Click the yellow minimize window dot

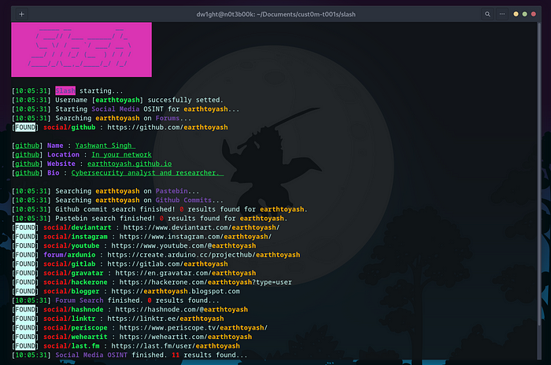click(516, 14)
